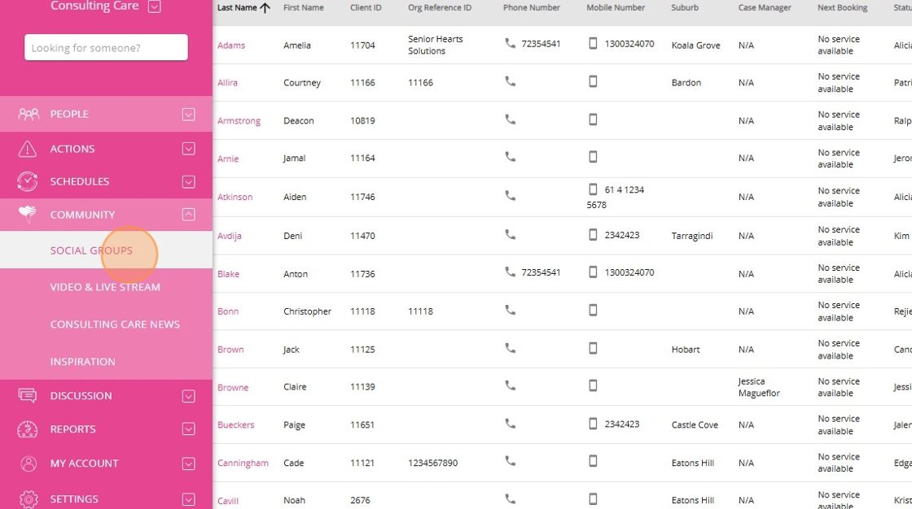Click mobile icon in Armstrong row
The height and width of the screenshot is (509, 912).
593,119
